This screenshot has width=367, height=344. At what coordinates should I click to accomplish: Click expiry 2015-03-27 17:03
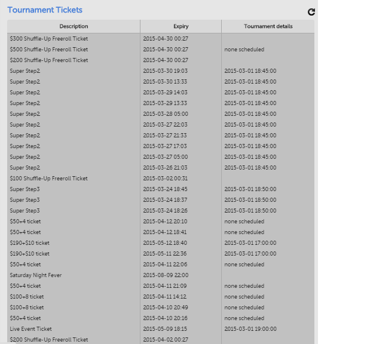pos(165,146)
